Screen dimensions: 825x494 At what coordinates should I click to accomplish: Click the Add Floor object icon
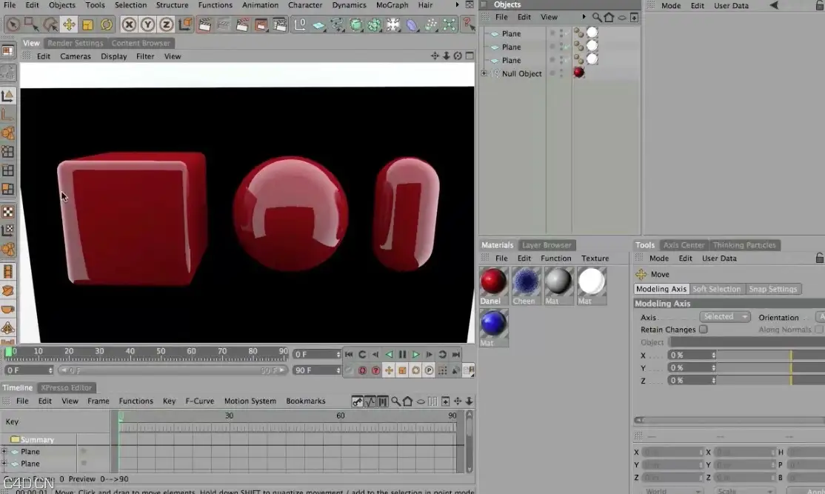click(318, 24)
